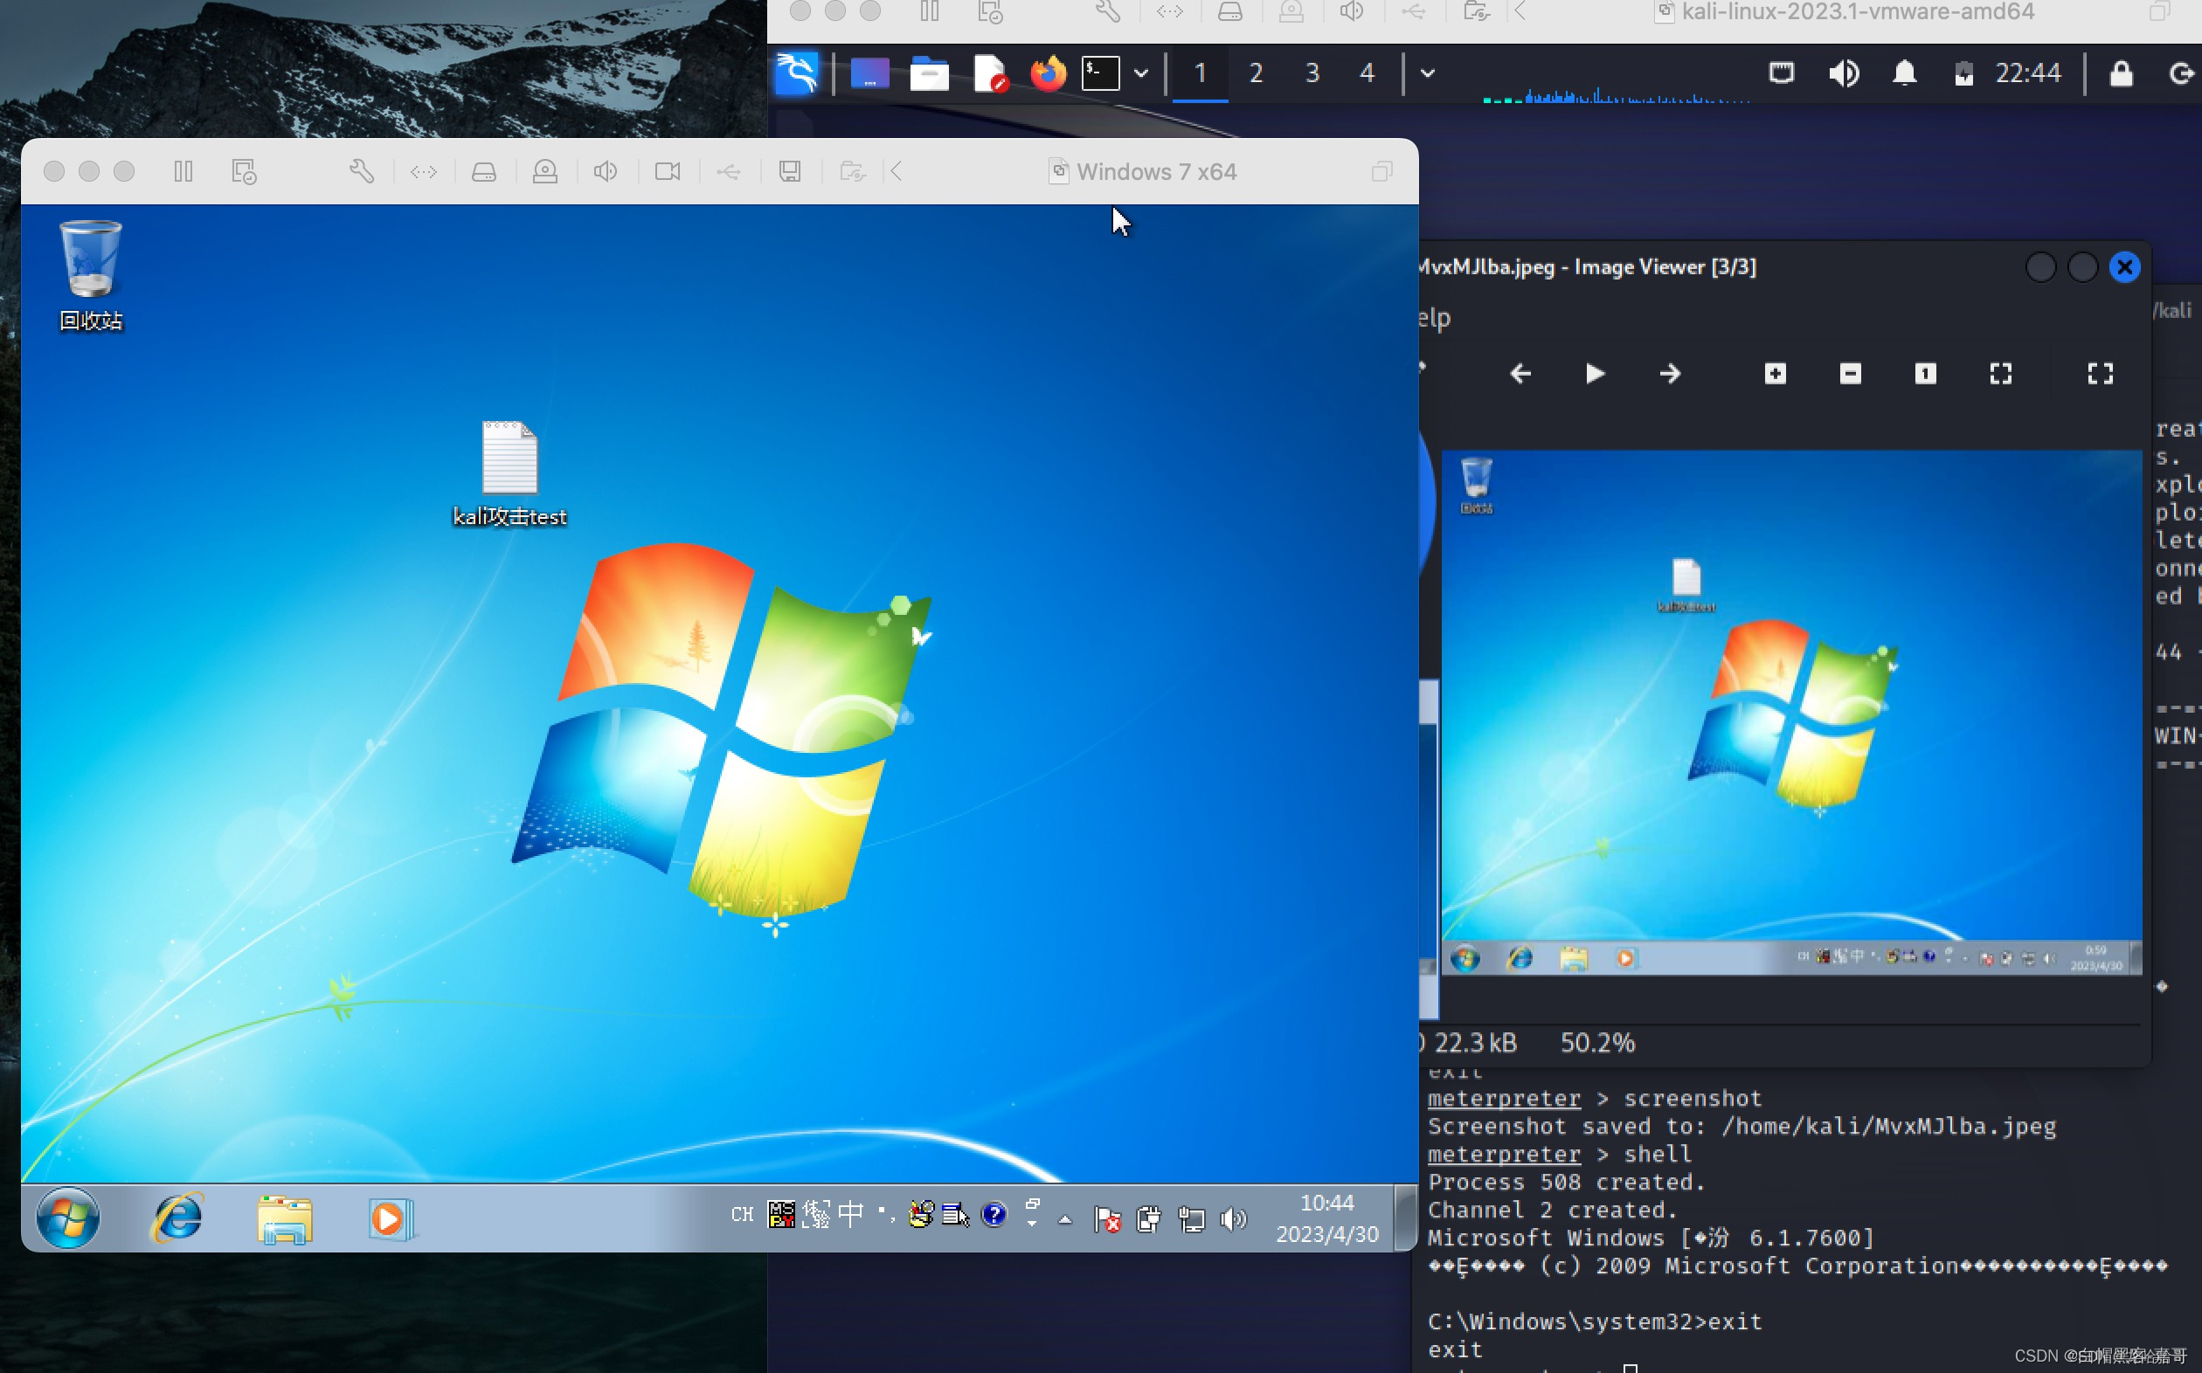Open settings wrench in kali-linux VM toolbar

[x=1108, y=10]
